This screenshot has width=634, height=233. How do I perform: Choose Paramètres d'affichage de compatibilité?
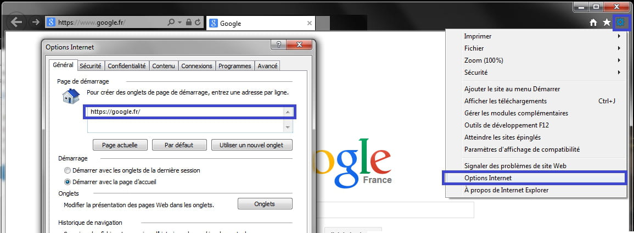[536, 149]
